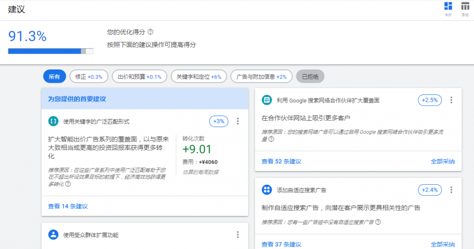Open 查看 37 条建议 link

click(281, 244)
